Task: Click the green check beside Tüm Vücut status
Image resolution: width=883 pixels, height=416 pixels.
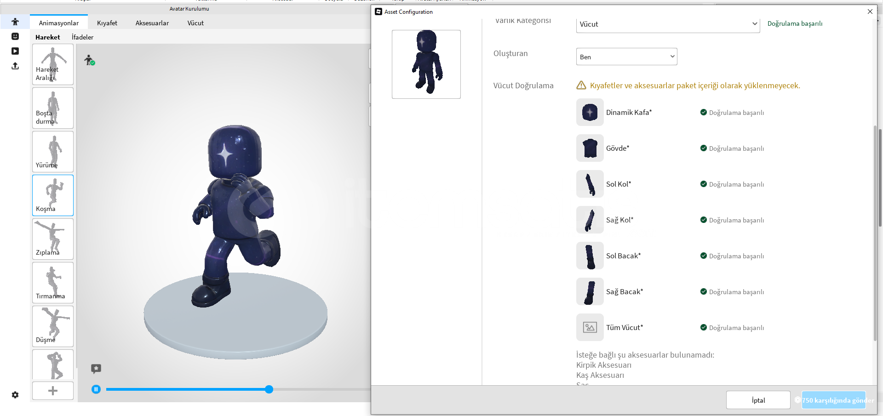Action: click(704, 327)
